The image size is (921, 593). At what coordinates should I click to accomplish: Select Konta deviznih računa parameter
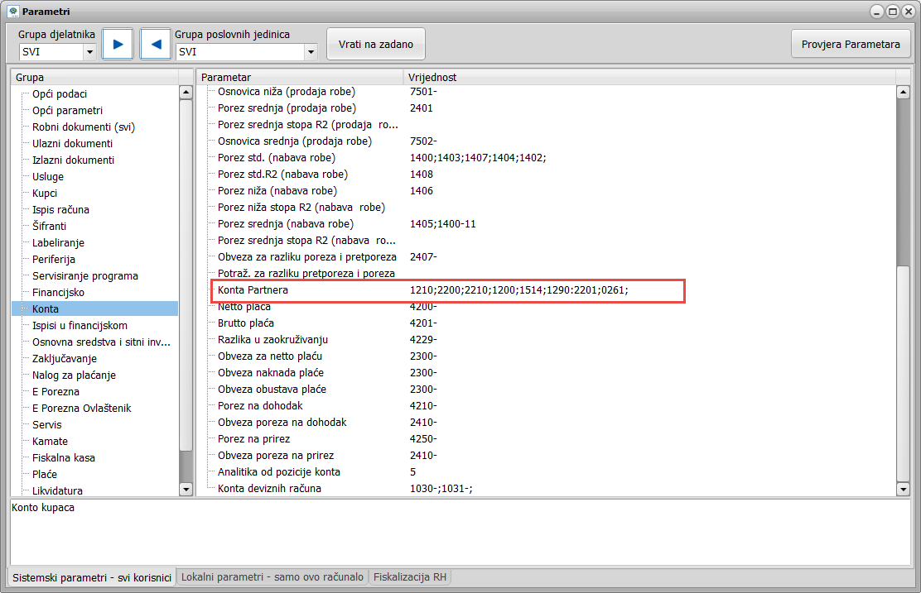[x=269, y=489]
